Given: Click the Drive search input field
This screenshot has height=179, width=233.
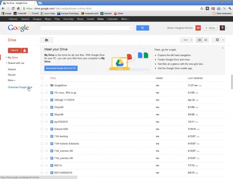Looking at the screenshot, I should tap(85, 28).
